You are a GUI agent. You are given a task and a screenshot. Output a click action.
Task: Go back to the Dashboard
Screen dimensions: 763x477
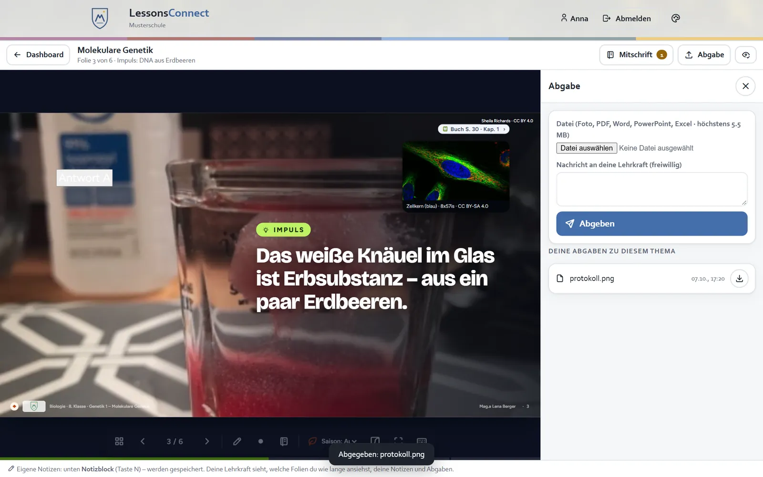coord(38,55)
